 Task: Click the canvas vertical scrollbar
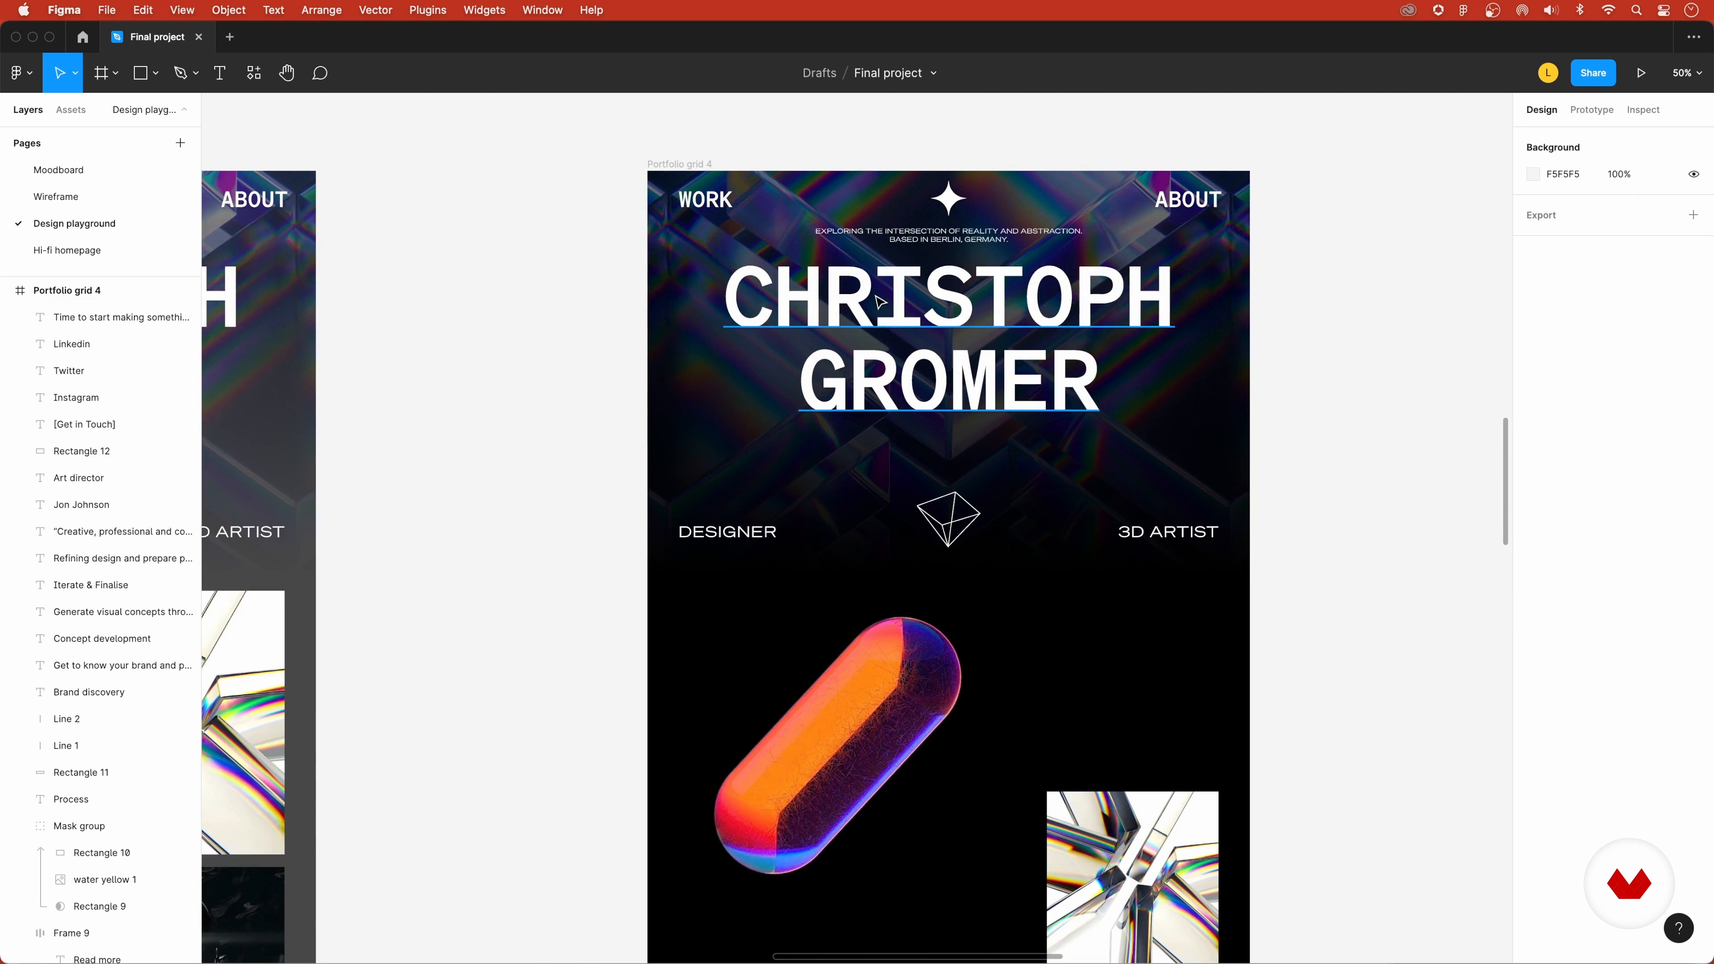click(x=1505, y=481)
